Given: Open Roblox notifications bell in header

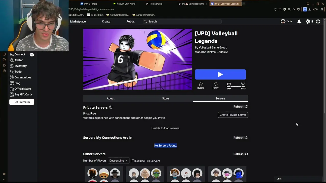Looking at the screenshot, I should (x=299, y=21).
